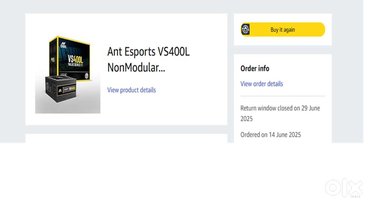Click the O letter of the OLX logo
The width and height of the screenshot is (376, 211).
(333, 188)
